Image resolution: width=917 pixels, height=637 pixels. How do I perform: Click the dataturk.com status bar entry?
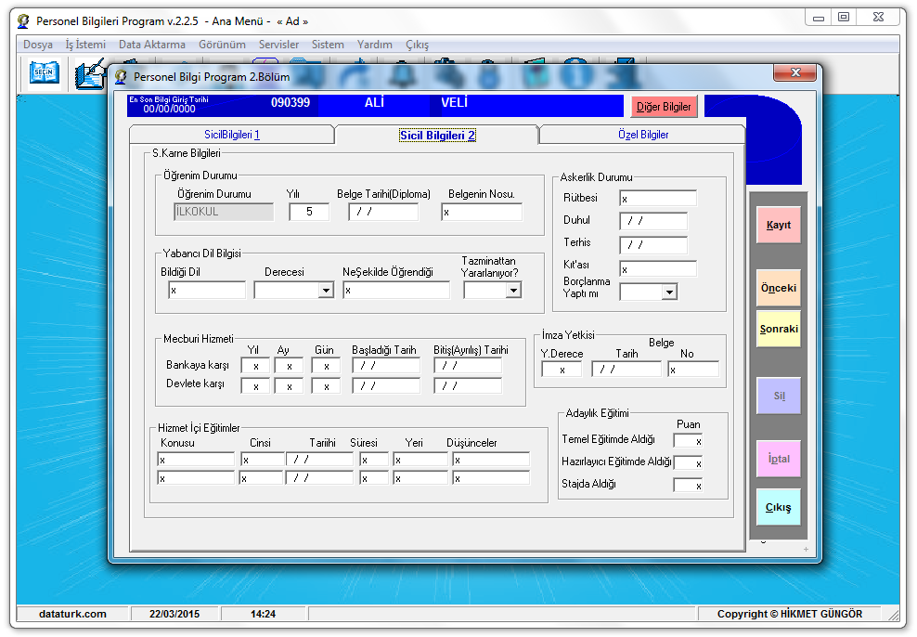tap(72, 614)
